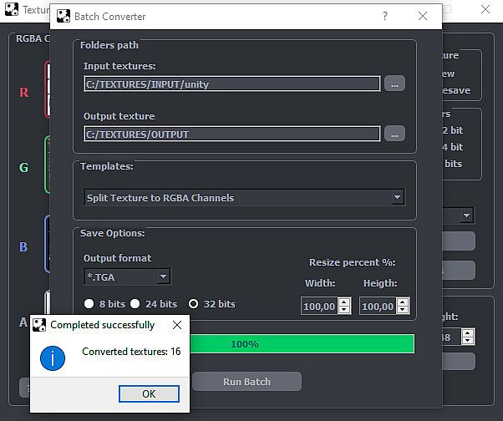Decrease the background window's height value

pyautogui.click(x=468, y=341)
